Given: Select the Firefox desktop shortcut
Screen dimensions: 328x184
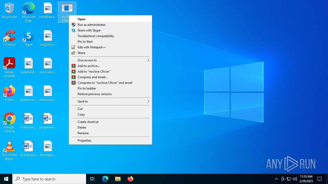Looking at the screenshot, I should tap(9, 93).
